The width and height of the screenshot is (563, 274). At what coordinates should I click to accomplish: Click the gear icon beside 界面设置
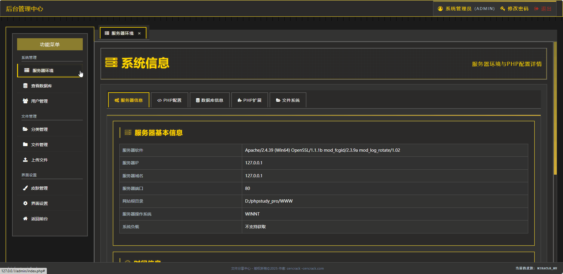coord(25,203)
